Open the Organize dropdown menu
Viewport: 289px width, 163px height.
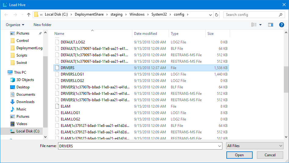[x=15, y=25]
